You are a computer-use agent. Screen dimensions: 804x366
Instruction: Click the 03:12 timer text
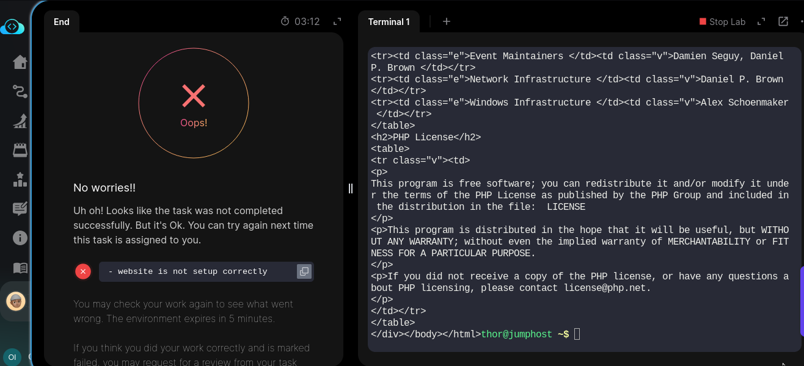[x=307, y=21]
